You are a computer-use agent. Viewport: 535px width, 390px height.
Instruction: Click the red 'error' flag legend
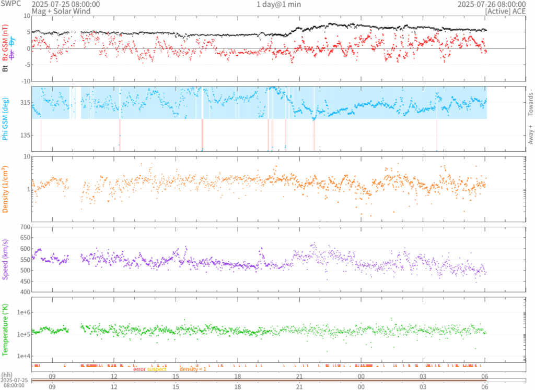click(139, 369)
